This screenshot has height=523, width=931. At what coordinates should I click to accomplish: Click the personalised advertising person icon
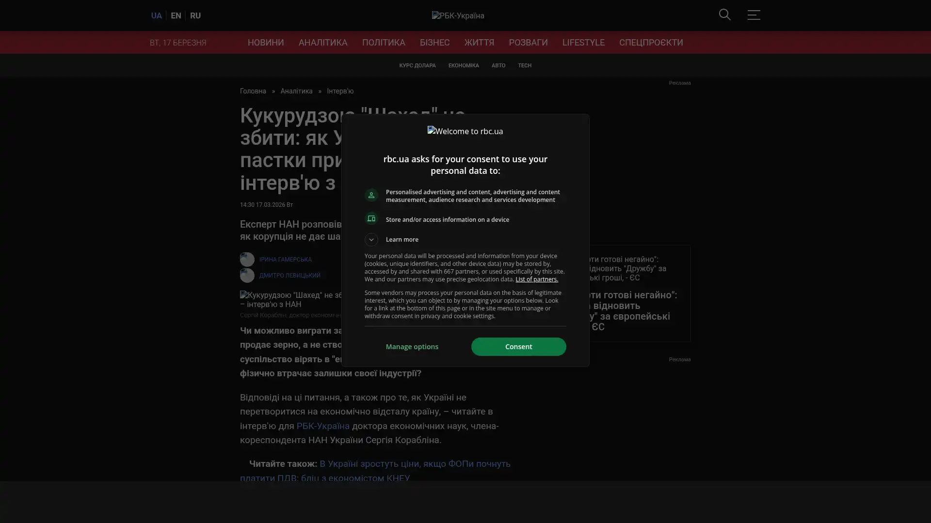coord(371,195)
